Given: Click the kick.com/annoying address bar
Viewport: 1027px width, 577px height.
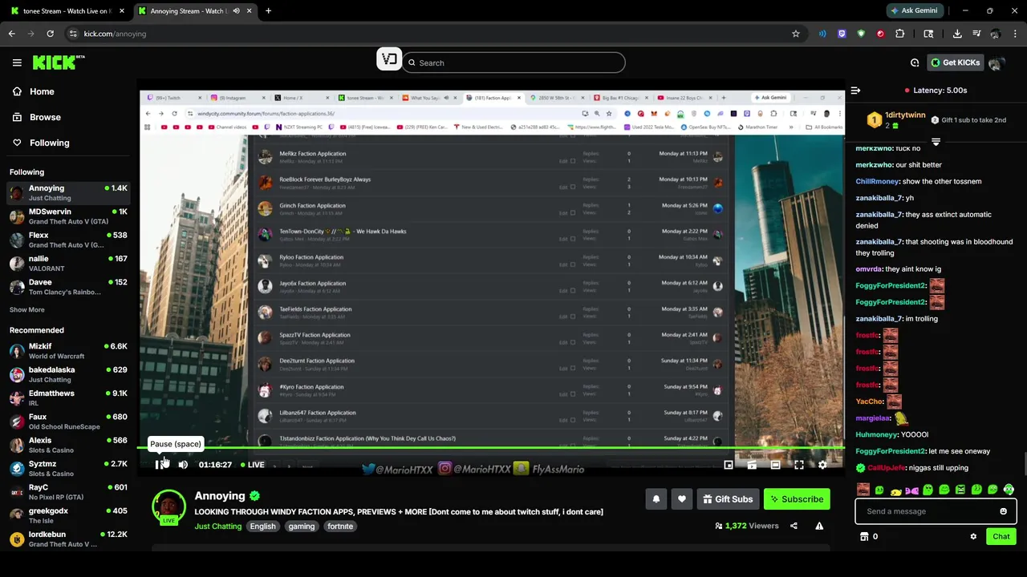Looking at the screenshot, I should pos(433,34).
